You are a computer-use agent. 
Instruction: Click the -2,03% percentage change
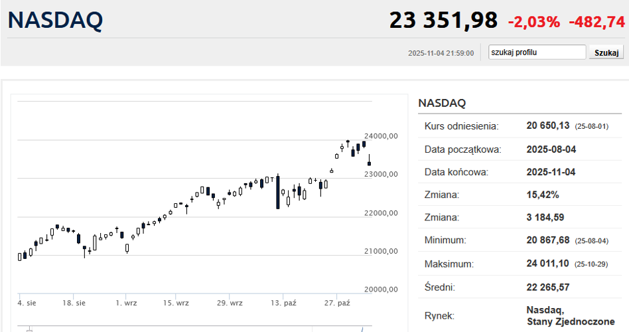(x=534, y=22)
